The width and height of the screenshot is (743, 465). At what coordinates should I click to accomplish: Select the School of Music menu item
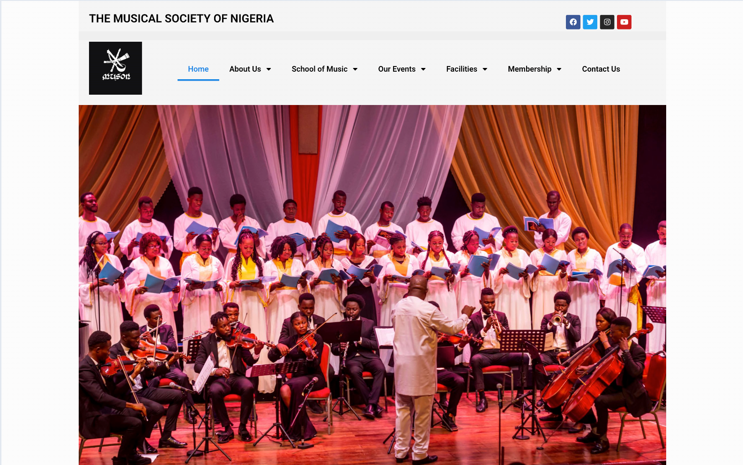tap(319, 69)
